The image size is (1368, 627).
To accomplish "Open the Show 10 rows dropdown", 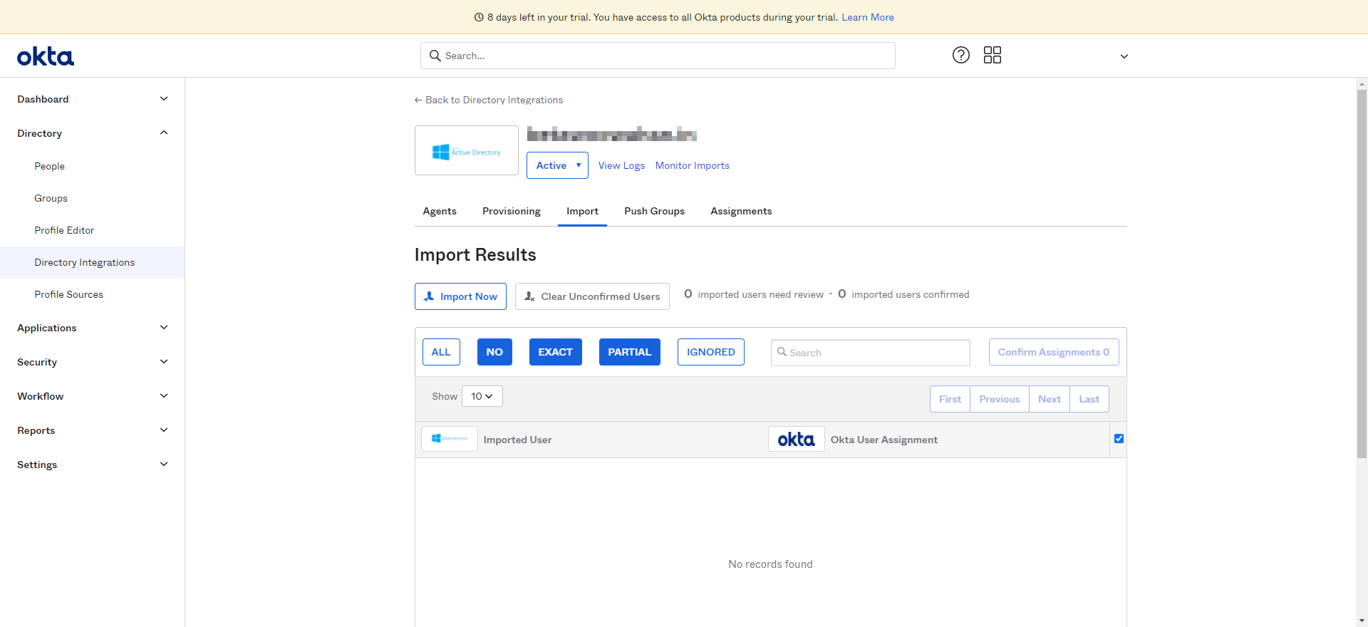I will [x=482, y=396].
